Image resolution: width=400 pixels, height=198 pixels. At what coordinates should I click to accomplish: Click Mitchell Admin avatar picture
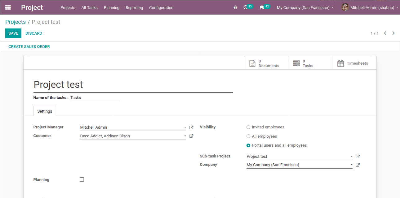[x=345, y=7]
